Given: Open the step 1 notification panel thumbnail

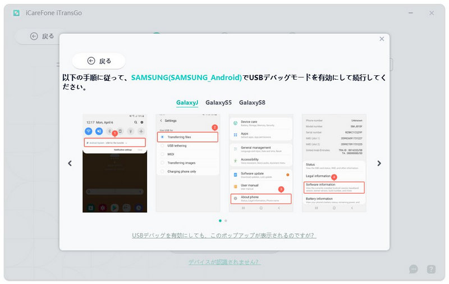Looking at the screenshot, I should pyautogui.click(x=114, y=163).
